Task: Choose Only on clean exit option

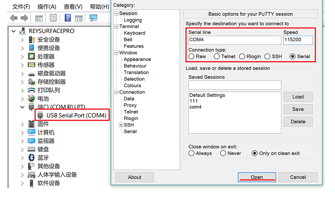Action: (255, 153)
